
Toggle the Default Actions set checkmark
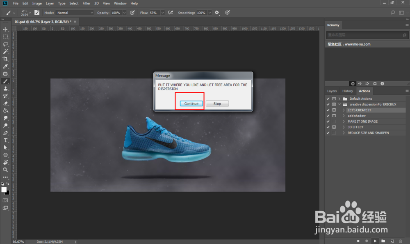(x=328, y=98)
